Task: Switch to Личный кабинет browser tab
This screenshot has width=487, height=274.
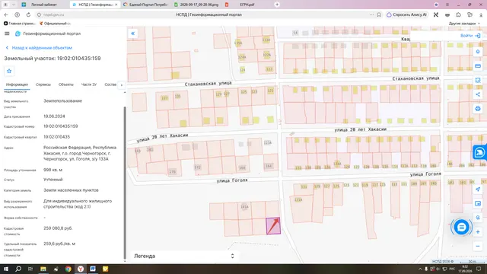Action: [x=43, y=5]
